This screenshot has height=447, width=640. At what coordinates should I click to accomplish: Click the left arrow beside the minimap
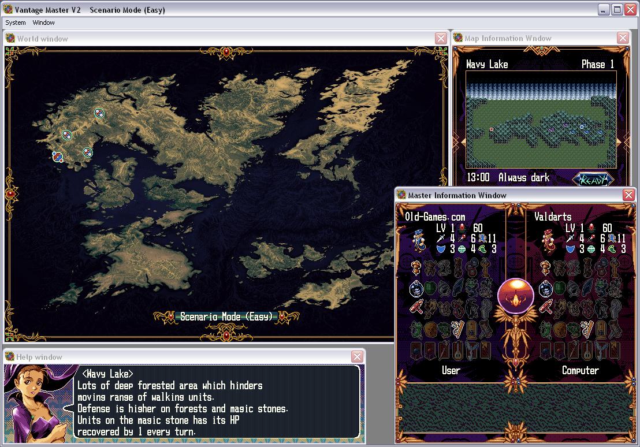coord(462,141)
